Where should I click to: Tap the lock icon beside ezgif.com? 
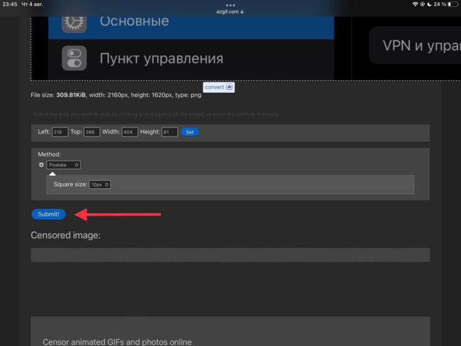pyautogui.click(x=242, y=12)
